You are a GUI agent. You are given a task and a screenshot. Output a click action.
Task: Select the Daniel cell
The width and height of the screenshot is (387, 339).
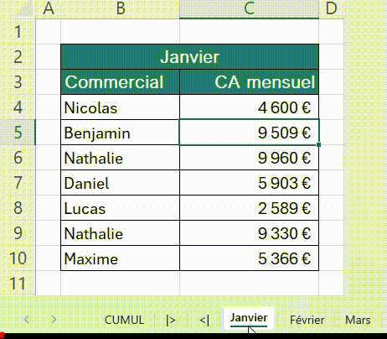click(120, 183)
